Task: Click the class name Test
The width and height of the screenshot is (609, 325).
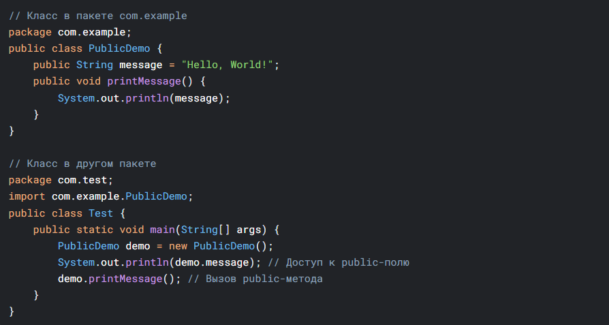Action: click(x=101, y=213)
